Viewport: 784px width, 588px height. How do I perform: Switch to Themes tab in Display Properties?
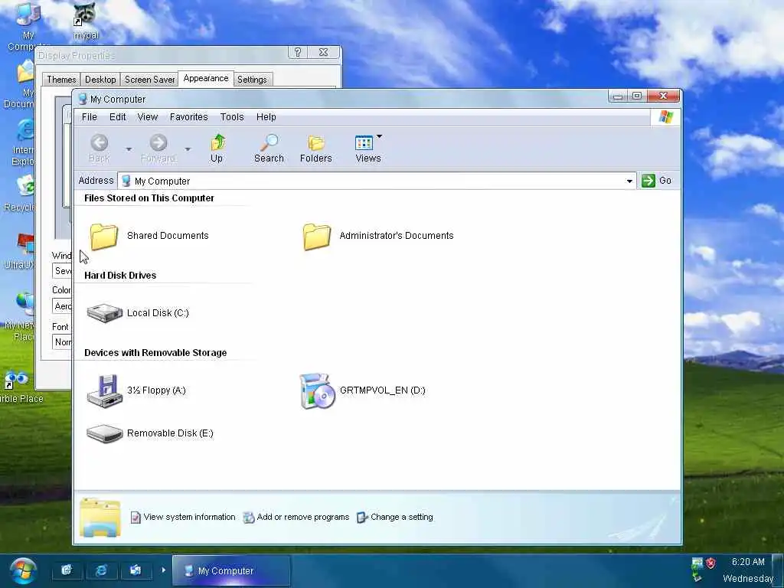pos(61,80)
